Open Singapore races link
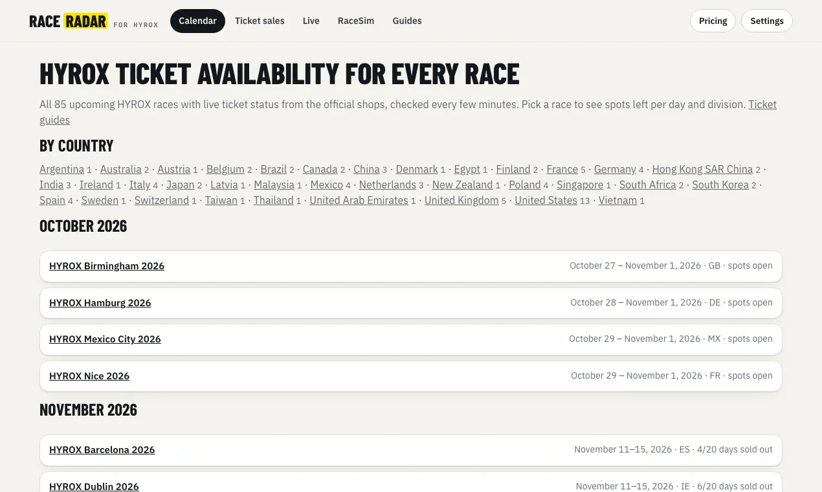Screen dimensions: 822x492 580,184
